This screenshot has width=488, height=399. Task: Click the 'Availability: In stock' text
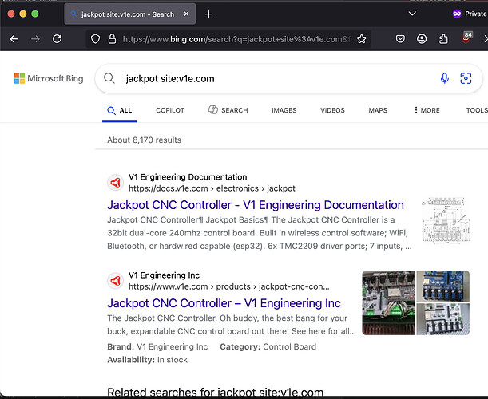pyautogui.click(x=147, y=360)
